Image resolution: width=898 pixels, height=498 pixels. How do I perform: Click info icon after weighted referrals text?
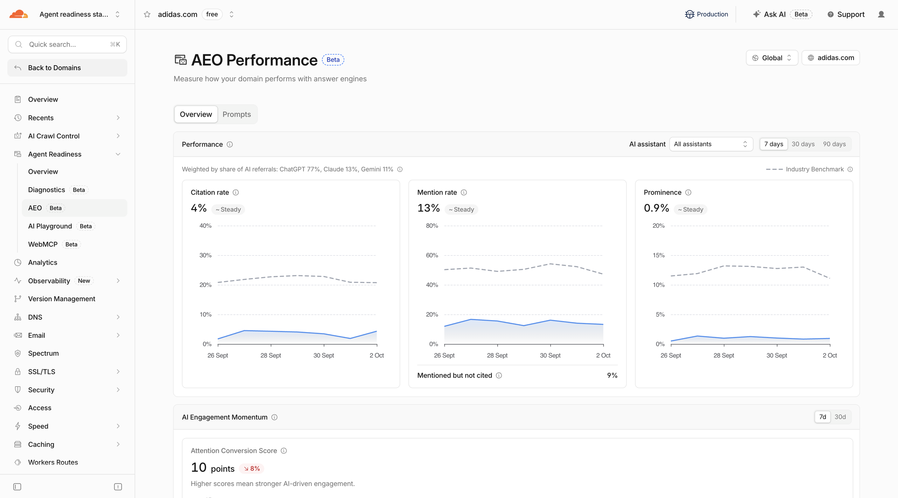click(400, 169)
